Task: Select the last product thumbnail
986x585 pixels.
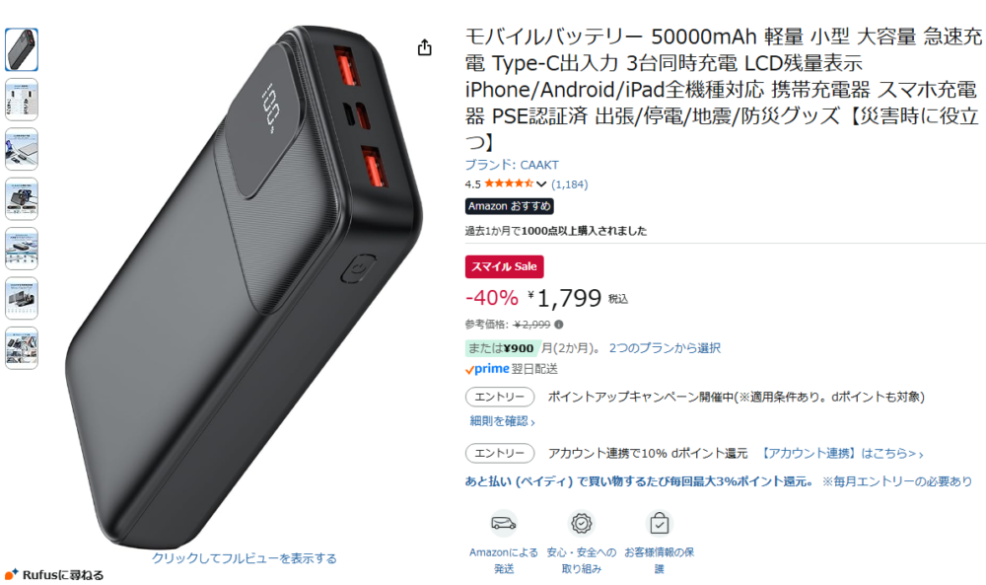Action: [x=22, y=348]
